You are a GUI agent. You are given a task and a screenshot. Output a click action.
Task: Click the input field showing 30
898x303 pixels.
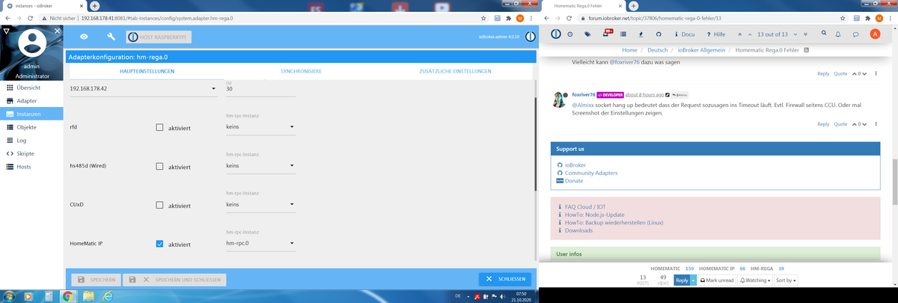pos(260,88)
